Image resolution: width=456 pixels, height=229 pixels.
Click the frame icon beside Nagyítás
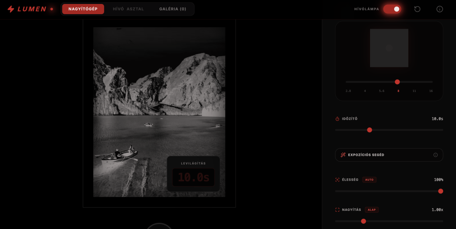[x=337, y=210]
